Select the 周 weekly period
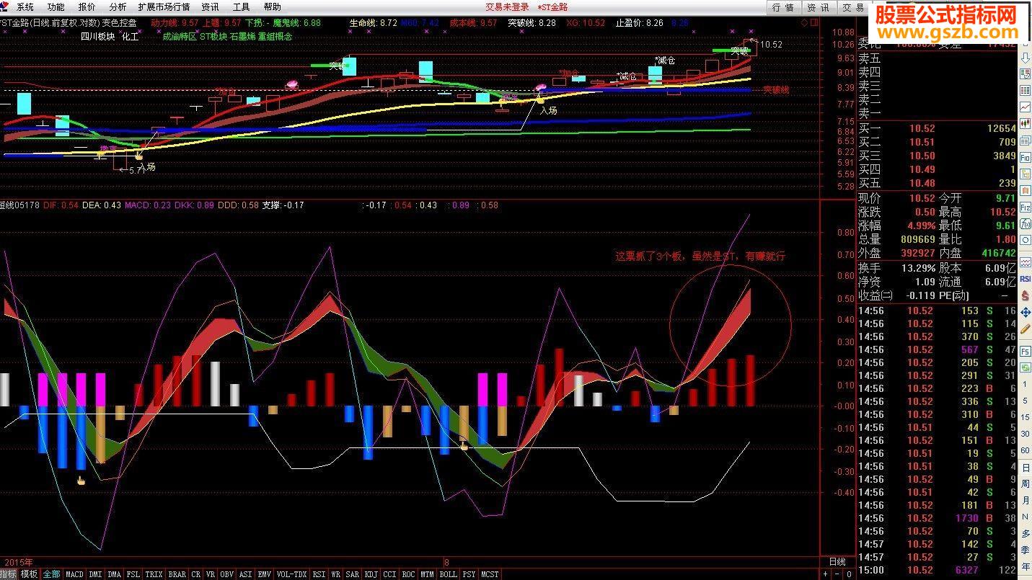1032x580 pixels. pos(1026,484)
